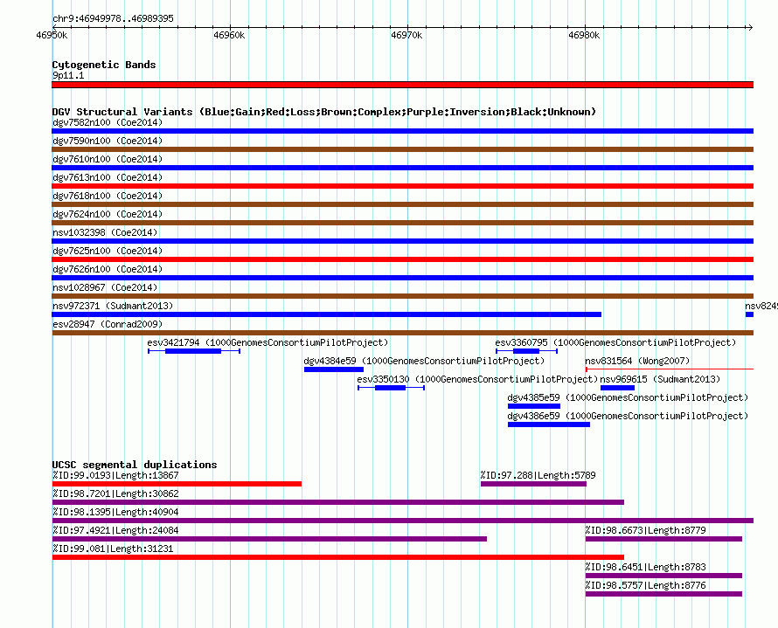Click the nsv969615 (Sudmant2013) blue bar

pyautogui.click(x=617, y=388)
